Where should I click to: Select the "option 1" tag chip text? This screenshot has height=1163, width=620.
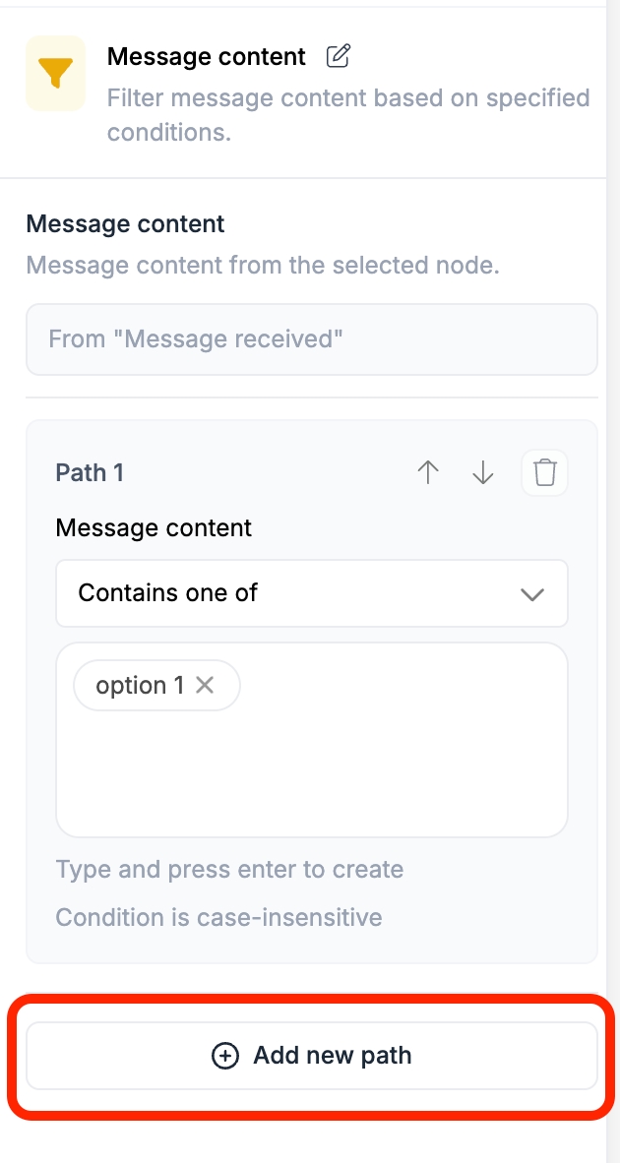point(139,685)
